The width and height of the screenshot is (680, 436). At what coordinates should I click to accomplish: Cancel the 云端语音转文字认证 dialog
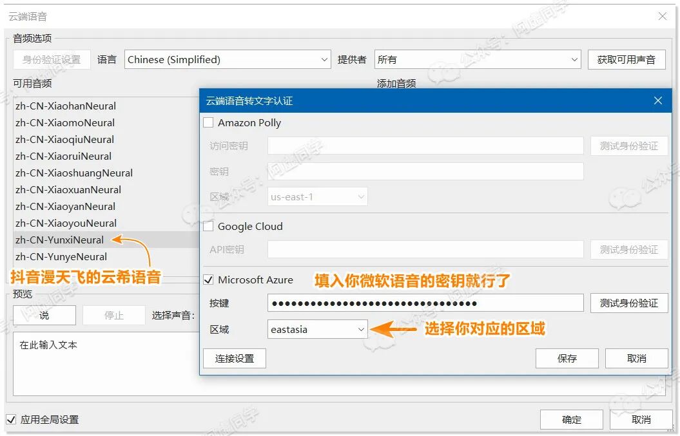click(x=637, y=359)
